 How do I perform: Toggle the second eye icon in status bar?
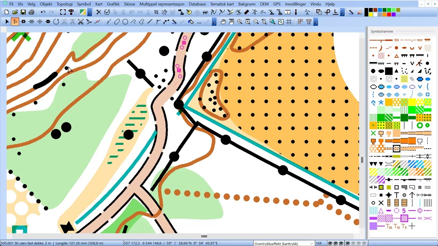click(x=336, y=243)
